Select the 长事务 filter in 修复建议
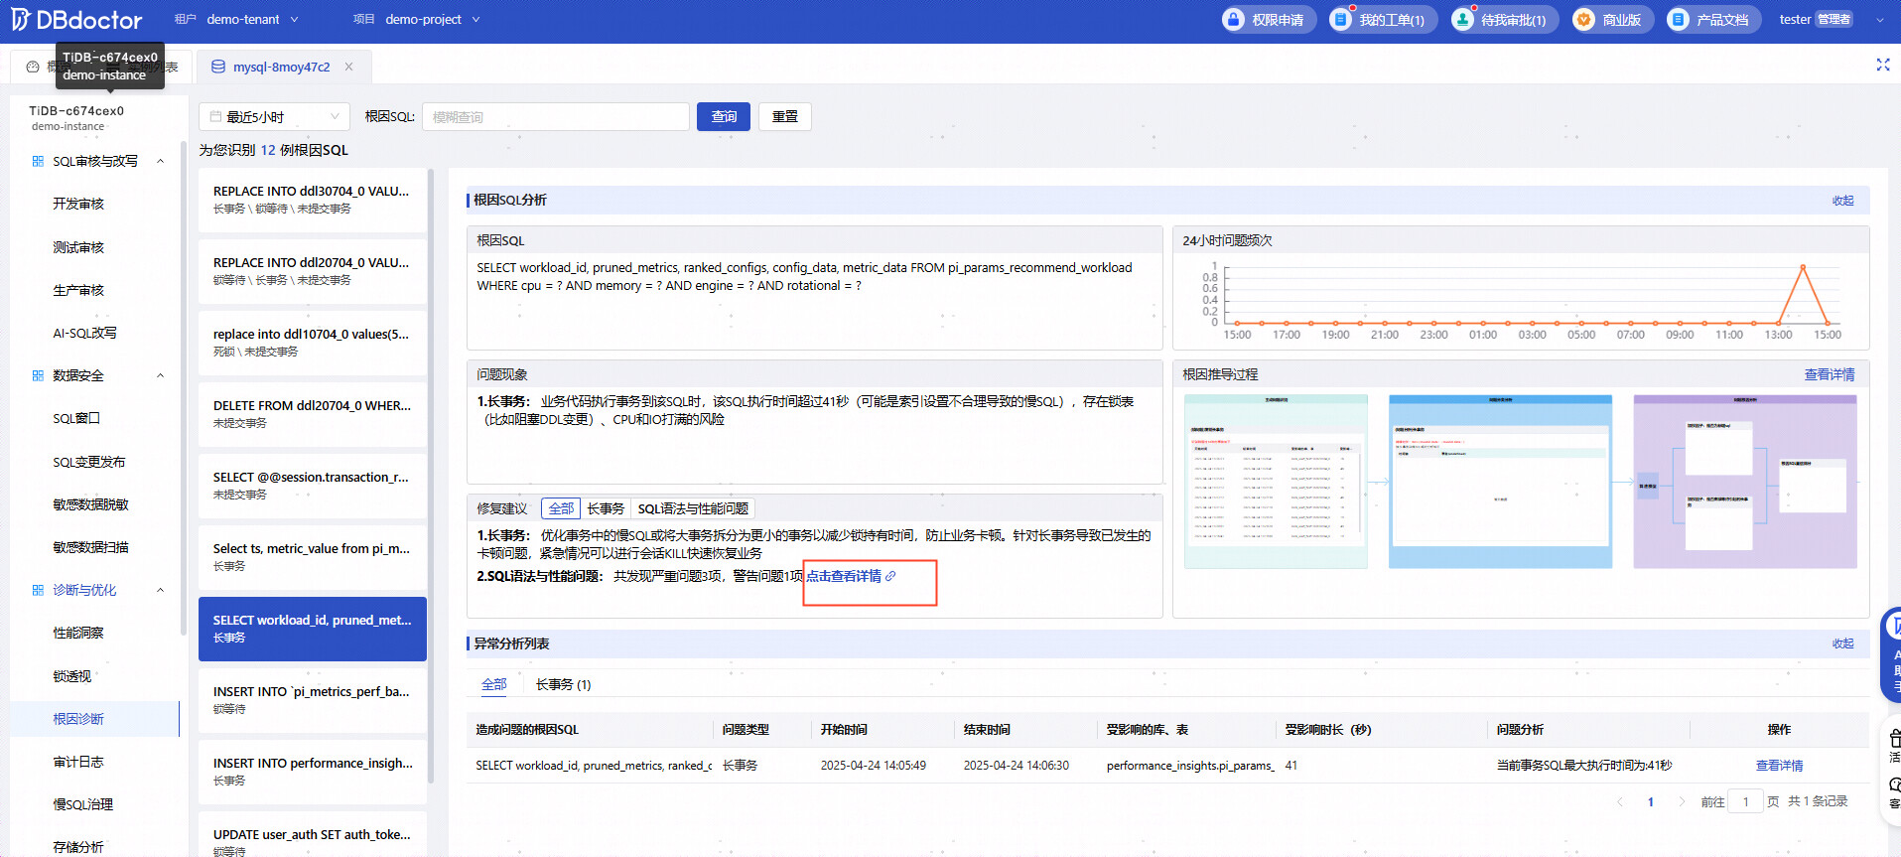The width and height of the screenshot is (1901, 857). click(605, 508)
